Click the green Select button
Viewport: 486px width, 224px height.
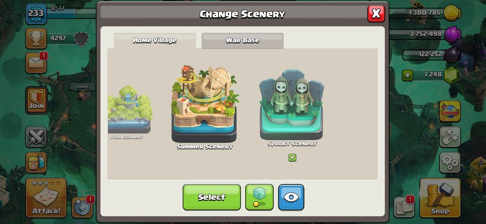coord(212,197)
